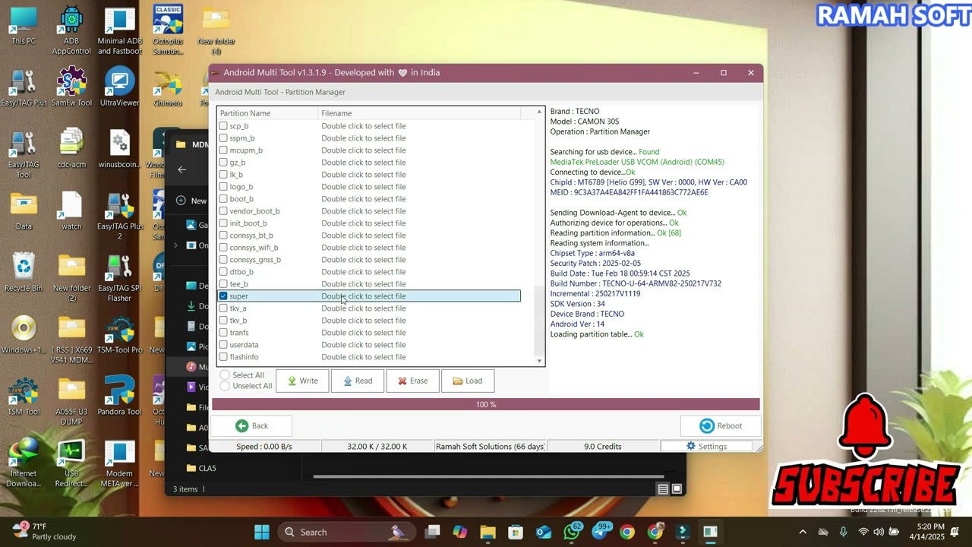Open WhatsApp from the taskbar
Screen dimensions: 972x547
tap(573, 532)
